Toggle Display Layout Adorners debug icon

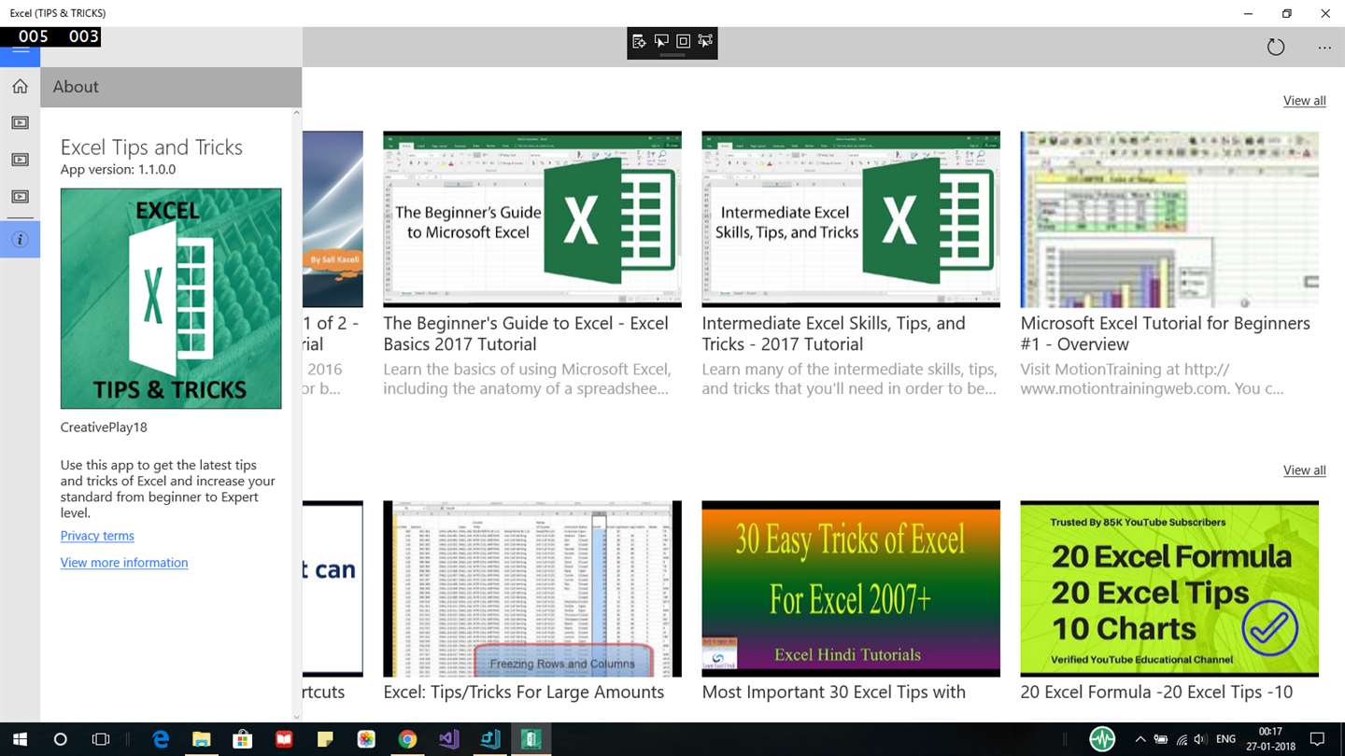tap(683, 41)
